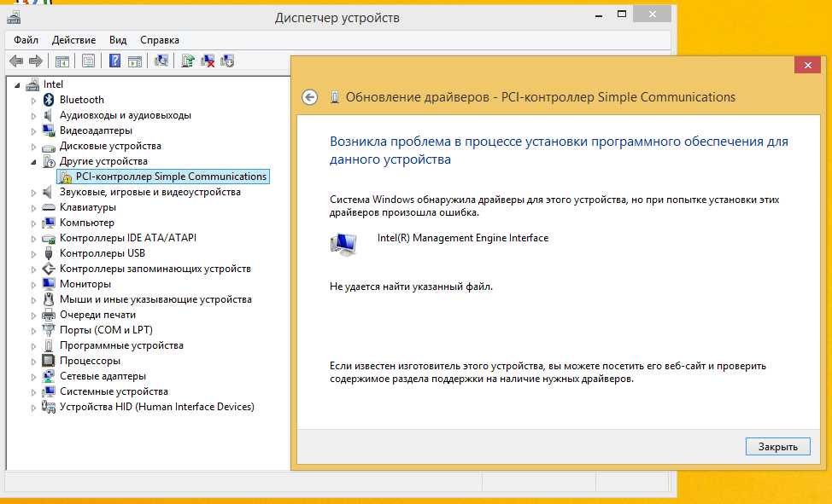
Task: Select the Контроллеры USB row
Action: coord(103,253)
